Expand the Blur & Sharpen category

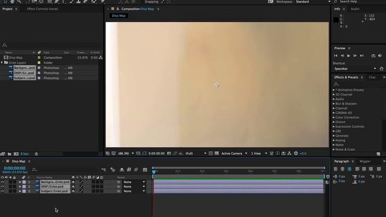coord(334,104)
